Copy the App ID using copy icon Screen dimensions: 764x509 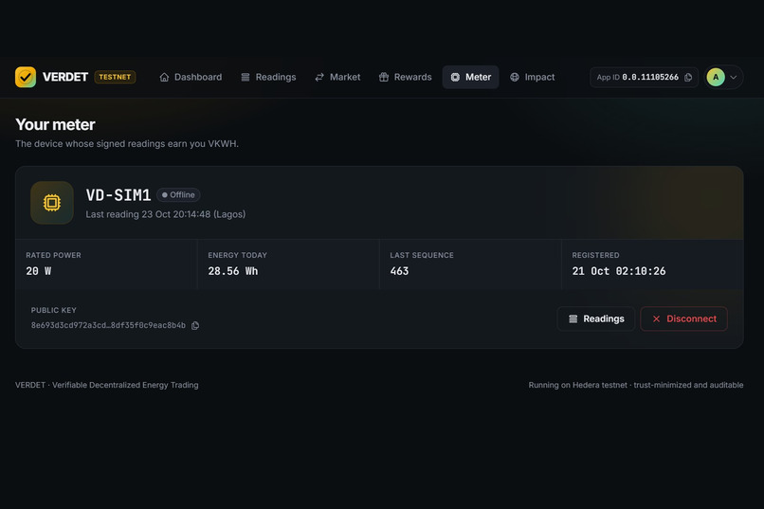point(688,78)
